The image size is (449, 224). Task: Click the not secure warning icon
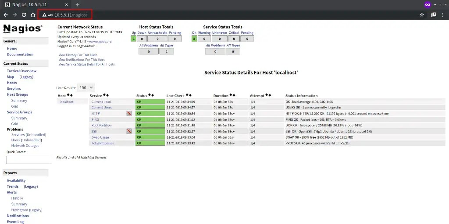[44, 15]
